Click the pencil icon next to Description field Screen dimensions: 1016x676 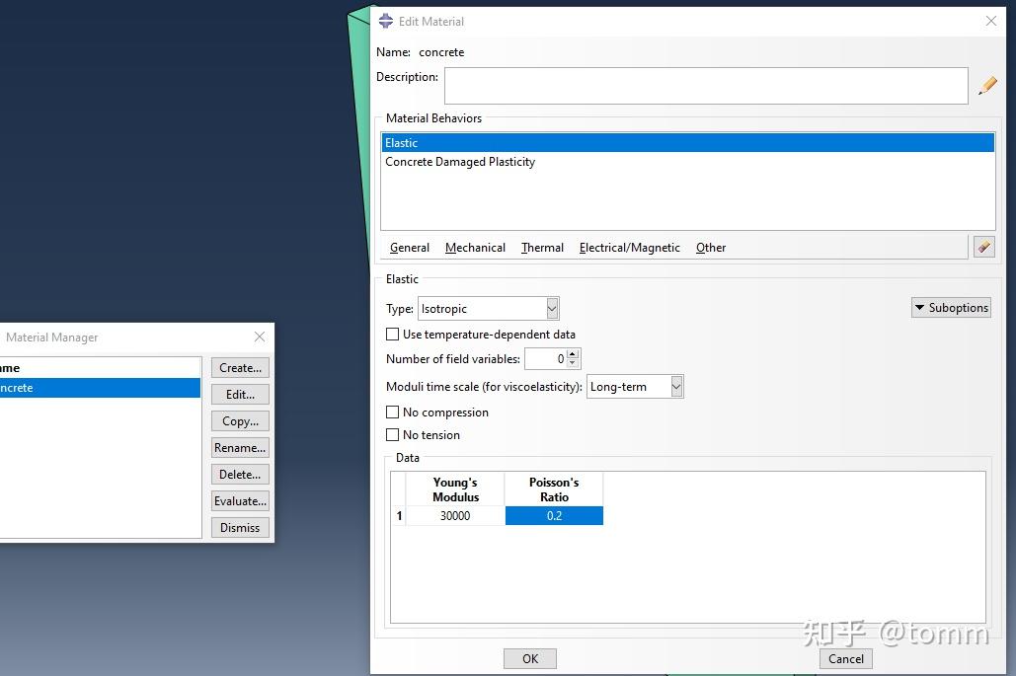pos(987,85)
